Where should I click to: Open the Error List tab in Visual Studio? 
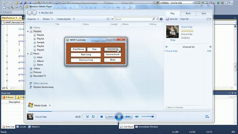coord(9,127)
